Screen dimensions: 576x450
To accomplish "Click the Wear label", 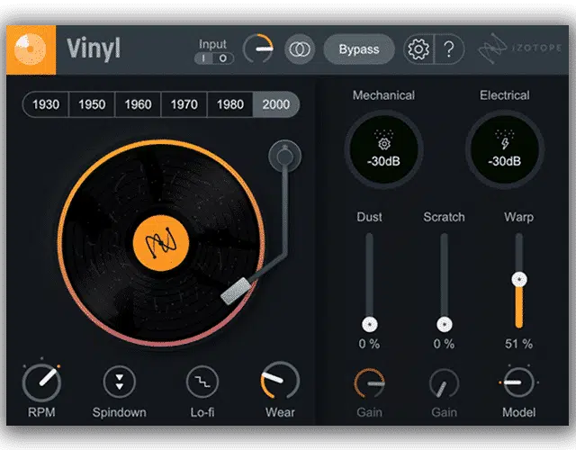I will pos(280,412).
